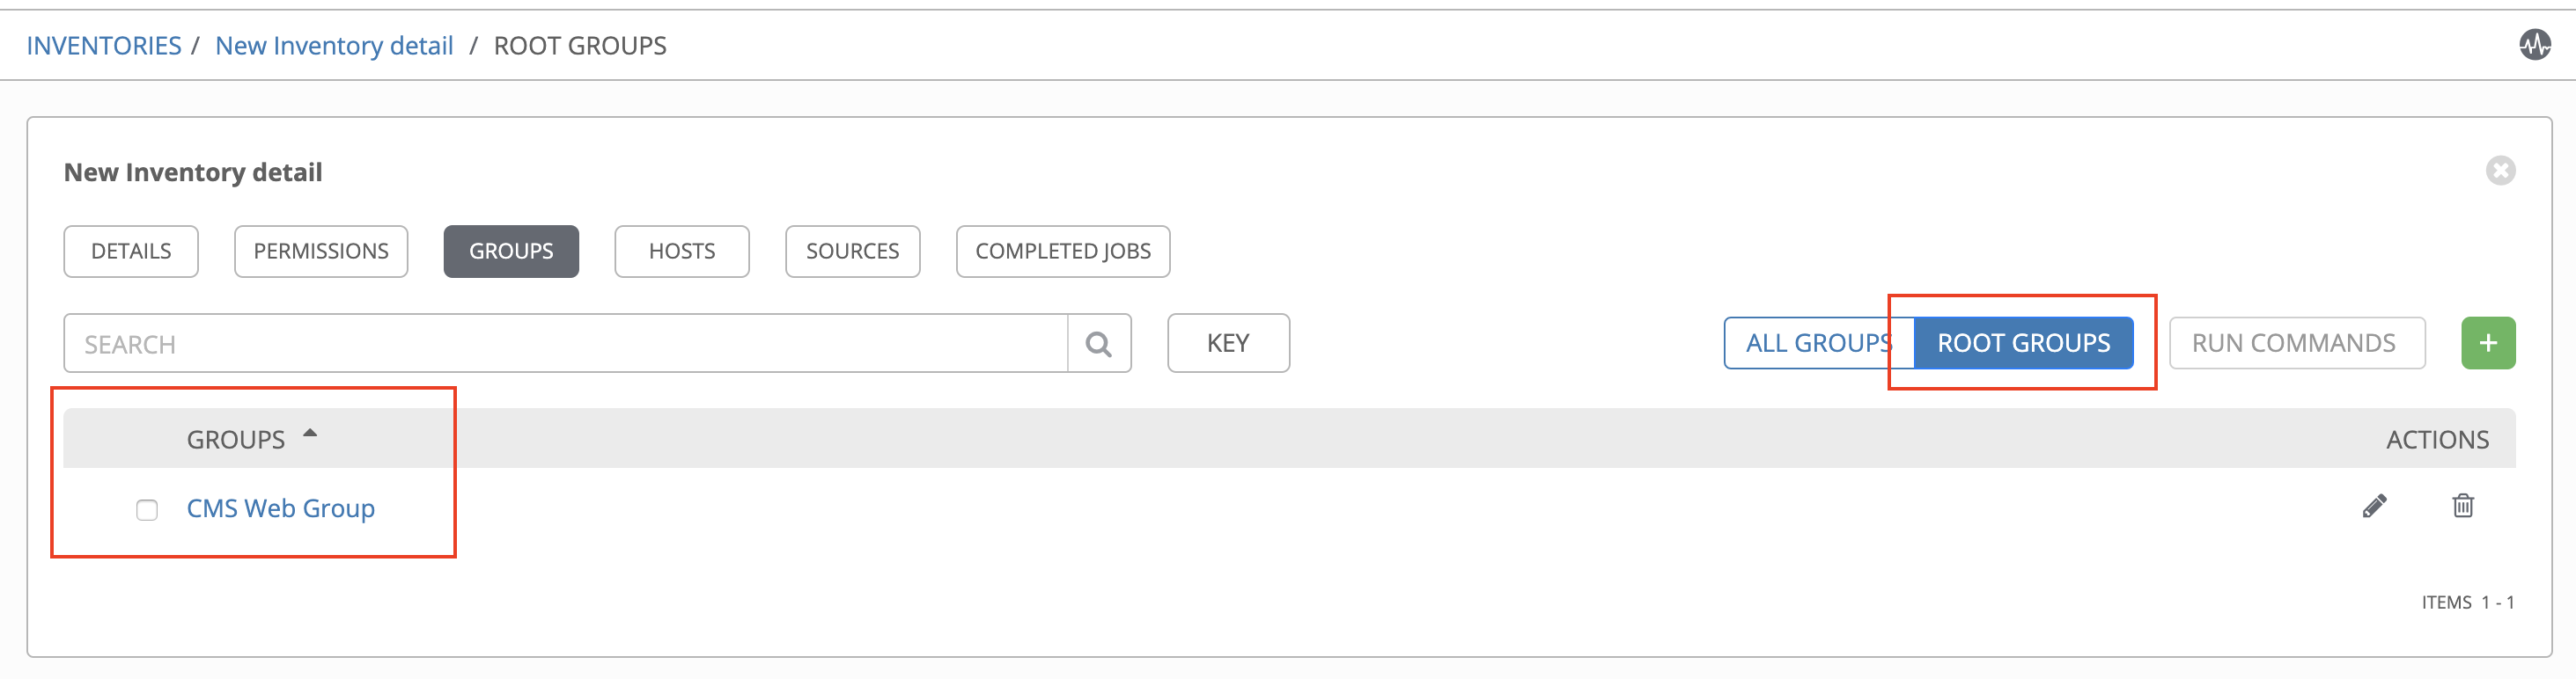Click the KEY button

coord(1228,344)
